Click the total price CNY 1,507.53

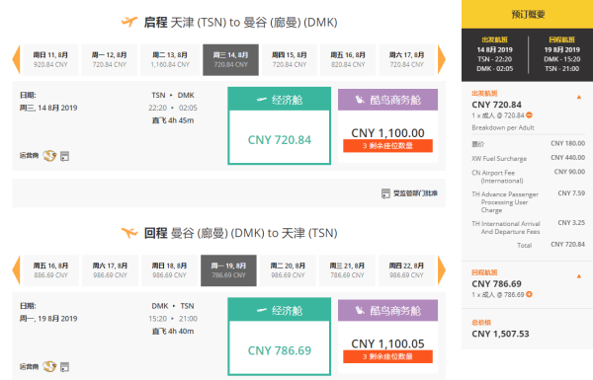pyautogui.click(x=500, y=334)
